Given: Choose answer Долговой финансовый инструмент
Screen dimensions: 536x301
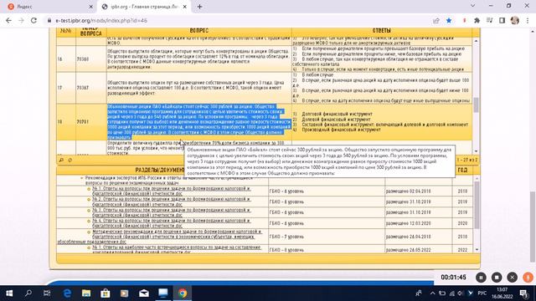Looking at the screenshot, I should [337, 114].
